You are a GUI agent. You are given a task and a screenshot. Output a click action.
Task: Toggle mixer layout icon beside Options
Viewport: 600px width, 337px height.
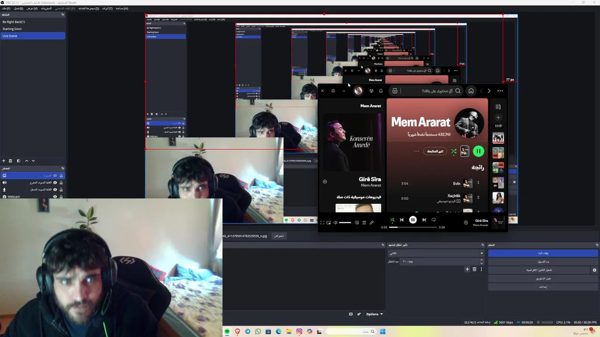pyautogui.click(x=351, y=314)
